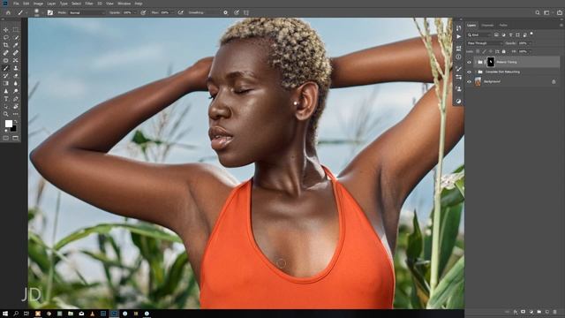Viewport: 565px width, 318px height.
Task: Select the Lasso tool
Action: [6, 37]
